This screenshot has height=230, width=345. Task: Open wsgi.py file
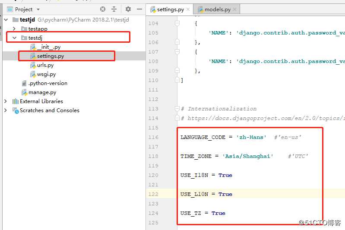(47, 74)
